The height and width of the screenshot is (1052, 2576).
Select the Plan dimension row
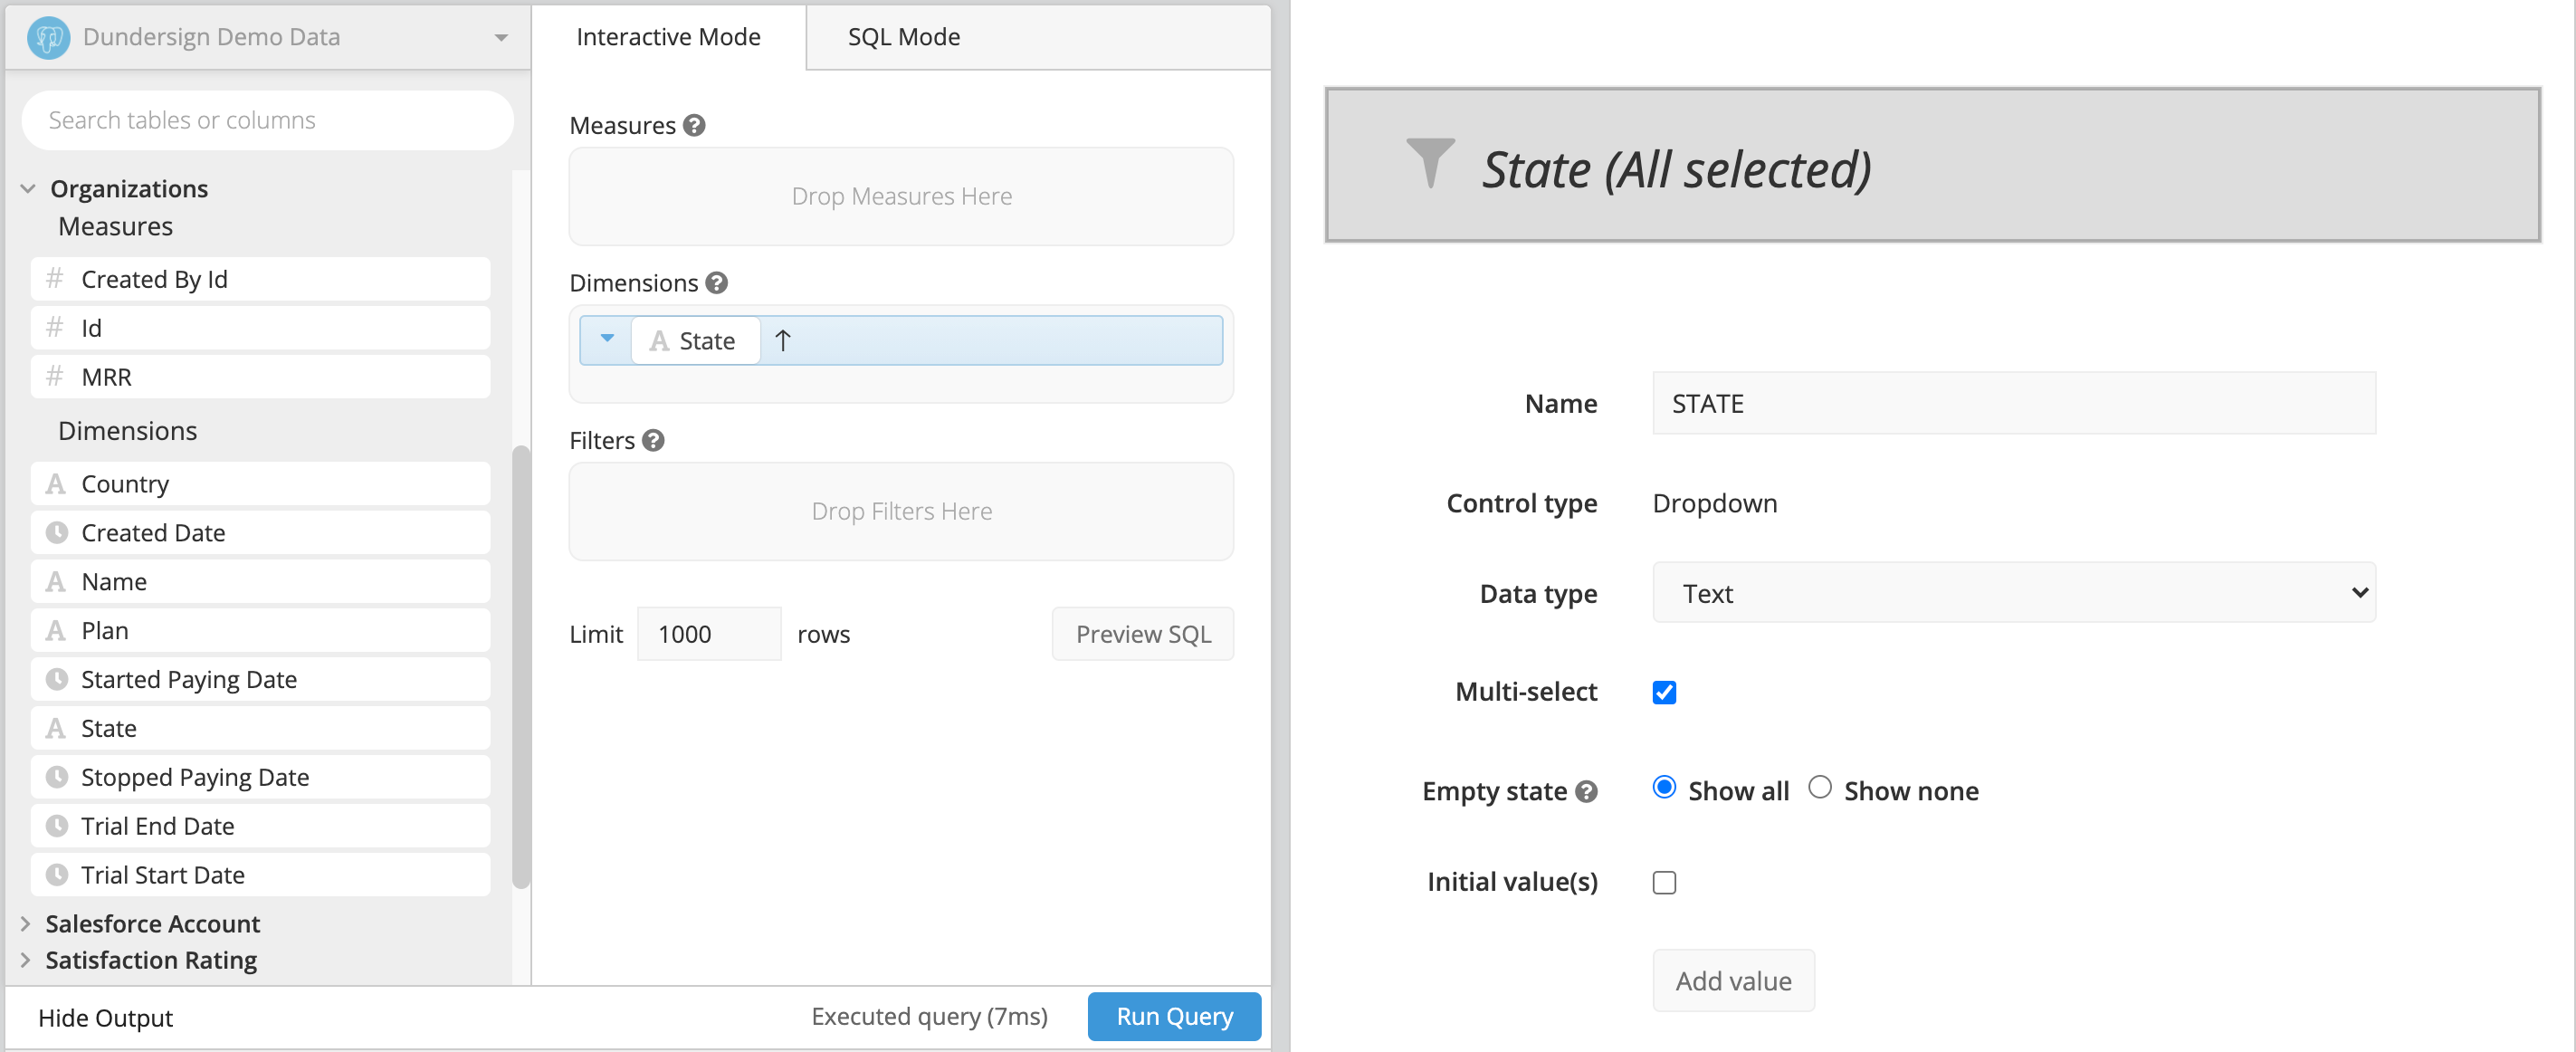pyautogui.click(x=260, y=631)
